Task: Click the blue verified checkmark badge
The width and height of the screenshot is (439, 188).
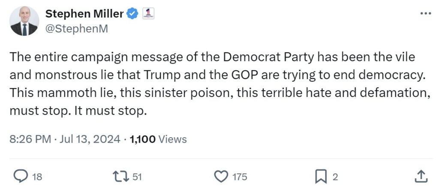Action: [x=132, y=14]
